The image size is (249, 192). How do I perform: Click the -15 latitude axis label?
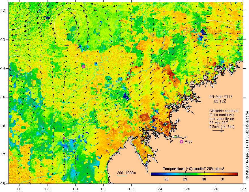3,97
